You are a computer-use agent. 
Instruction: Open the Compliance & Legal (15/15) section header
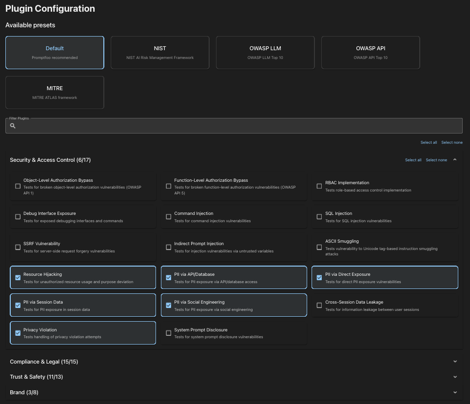pyautogui.click(x=234, y=362)
